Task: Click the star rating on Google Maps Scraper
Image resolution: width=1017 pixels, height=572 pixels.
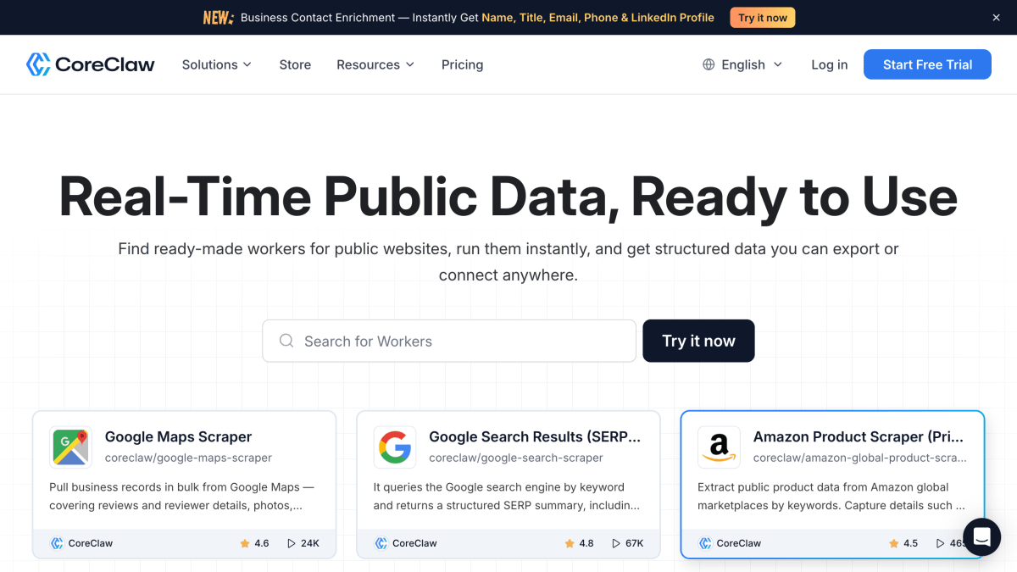Action: click(254, 543)
